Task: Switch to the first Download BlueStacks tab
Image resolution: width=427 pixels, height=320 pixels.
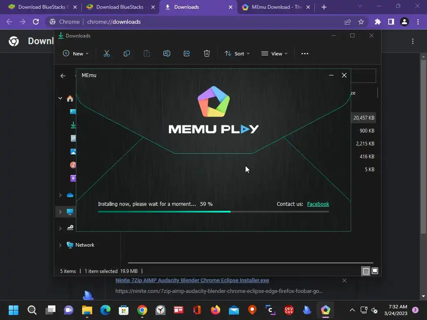Action: 43,7
